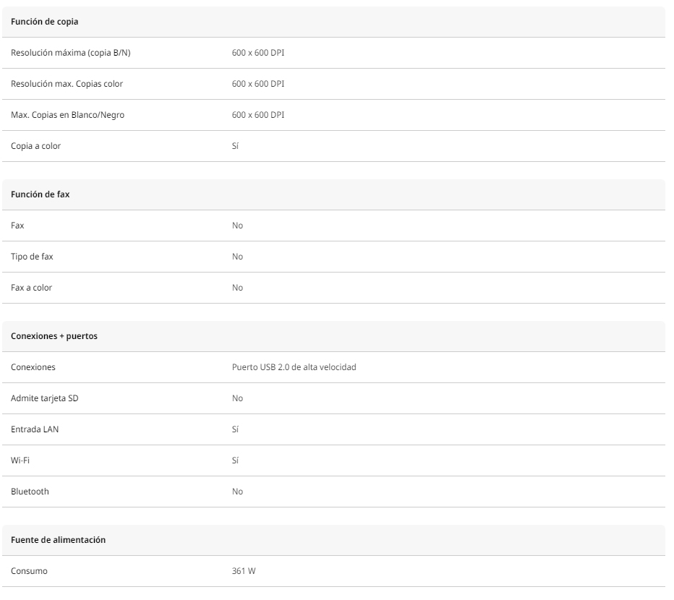Select the 'Conexiones' row label
This screenshot has width=674, height=600.
[x=33, y=367]
